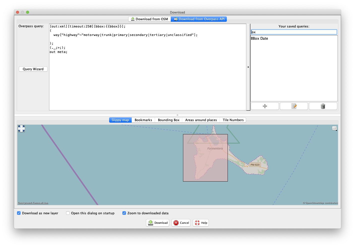Toggle Zoom to downloaded data checkbox
Image resolution: width=355 pixels, height=247 pixels.
click(124, 213)
